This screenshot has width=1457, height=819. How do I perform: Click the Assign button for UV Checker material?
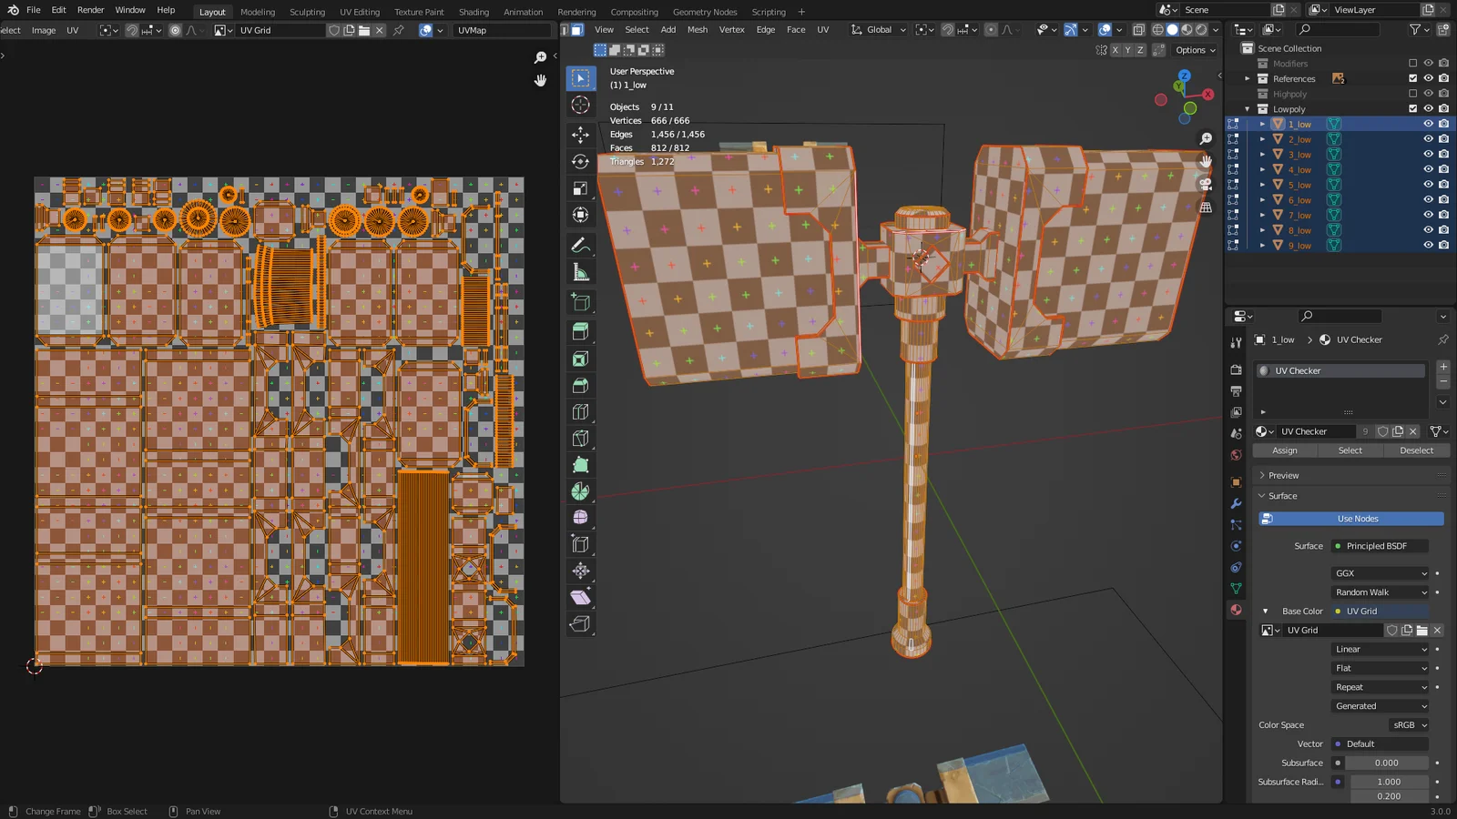pos(1284,450)
